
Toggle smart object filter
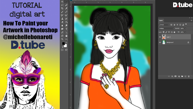point(183,25)
